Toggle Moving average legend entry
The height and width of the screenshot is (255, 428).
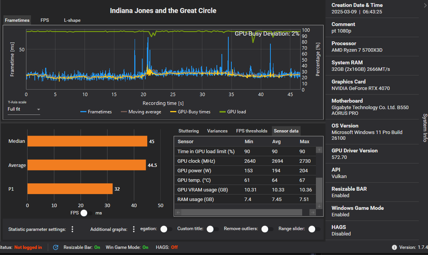(141, 112)
